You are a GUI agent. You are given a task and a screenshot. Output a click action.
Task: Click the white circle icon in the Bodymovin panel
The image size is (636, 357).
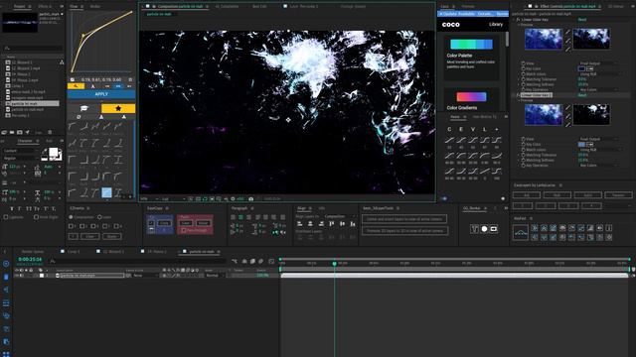(x=484, y=229)
